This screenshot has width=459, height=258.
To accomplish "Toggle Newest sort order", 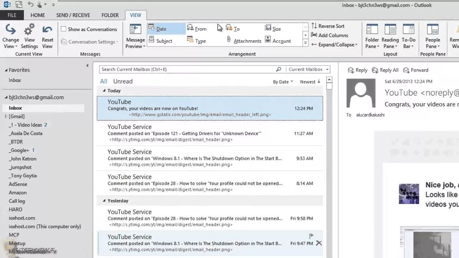I will [x=310, y=82].
